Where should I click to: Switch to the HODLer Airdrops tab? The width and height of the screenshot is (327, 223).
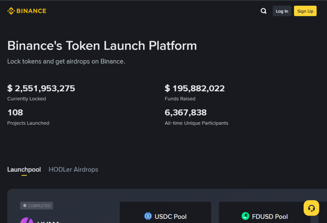pos(73,169)
